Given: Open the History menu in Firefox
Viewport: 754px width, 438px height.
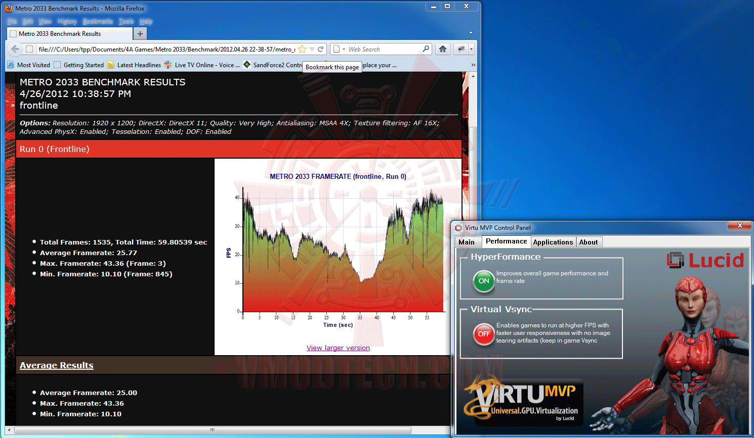Looking at the screenshot, I should tap(67, 21).
